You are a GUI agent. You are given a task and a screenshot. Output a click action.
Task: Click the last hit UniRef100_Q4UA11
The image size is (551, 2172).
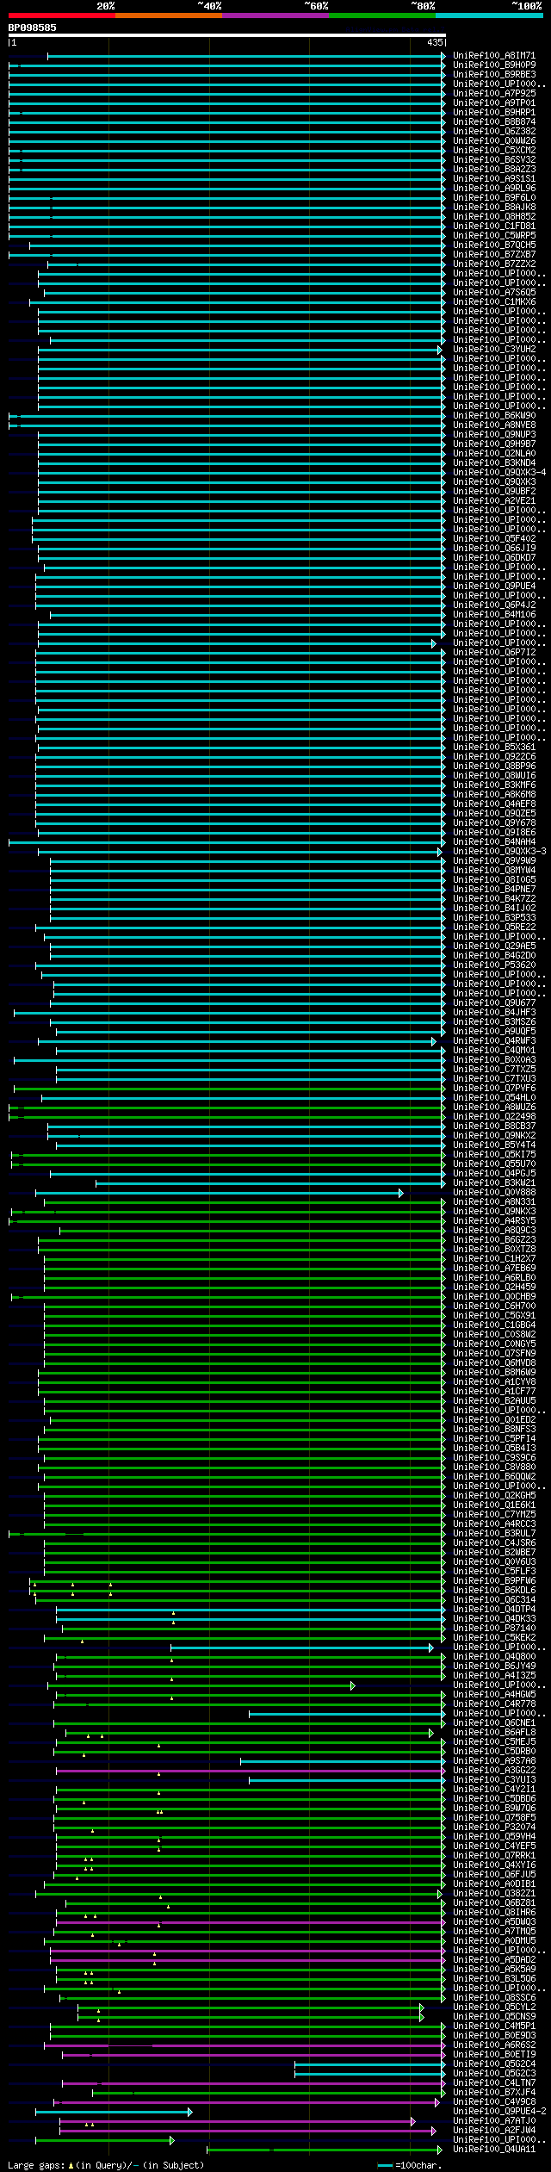point(494,2149)
